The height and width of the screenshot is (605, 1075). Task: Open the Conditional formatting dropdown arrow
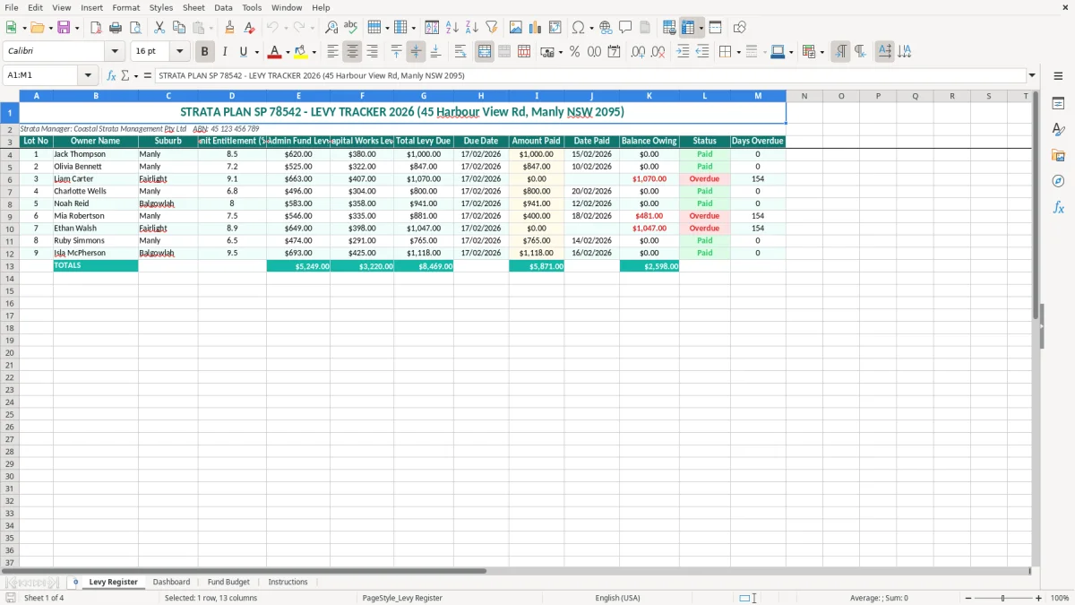pyautogui.click(x=821, y=52)
